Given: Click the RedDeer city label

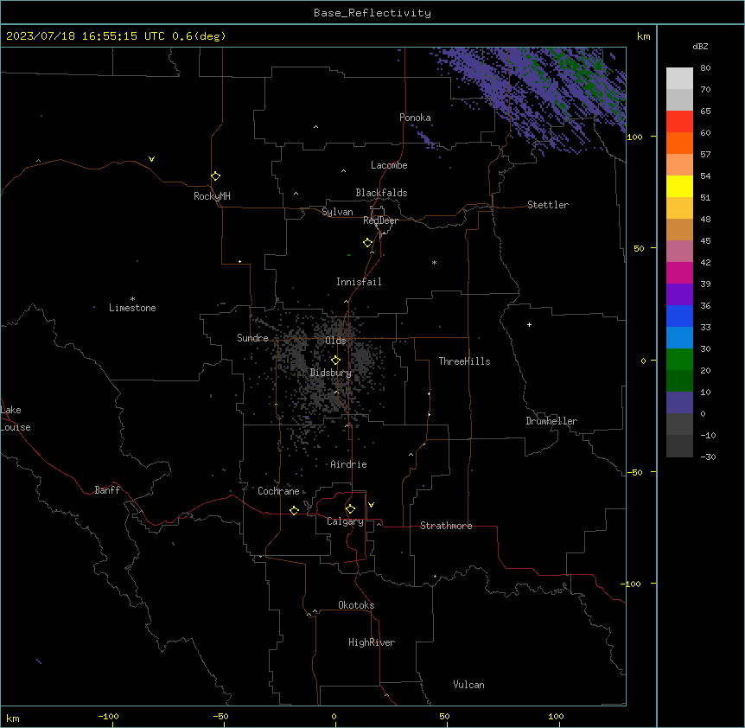Looking at the screenshot, I should (x=380, y=220).
